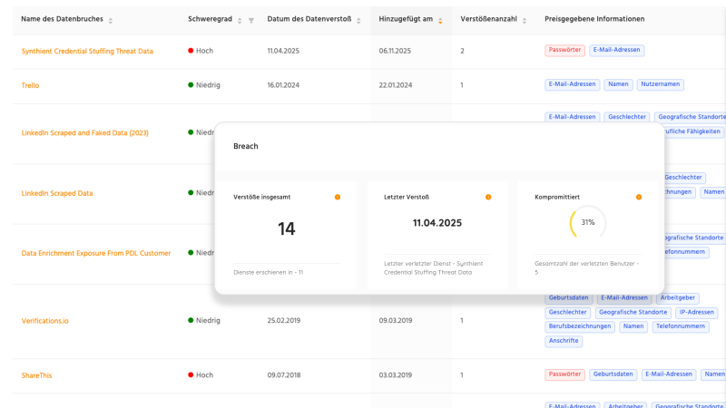Click the Anschrifte tag
The width and height of the screenshot is (726, 408).
564,341
